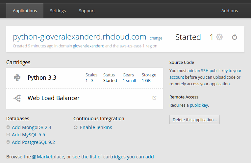251x163 pixels.
Task: Click the database icon beside PostgreSQL 9.2
Action: coord(8,142)
